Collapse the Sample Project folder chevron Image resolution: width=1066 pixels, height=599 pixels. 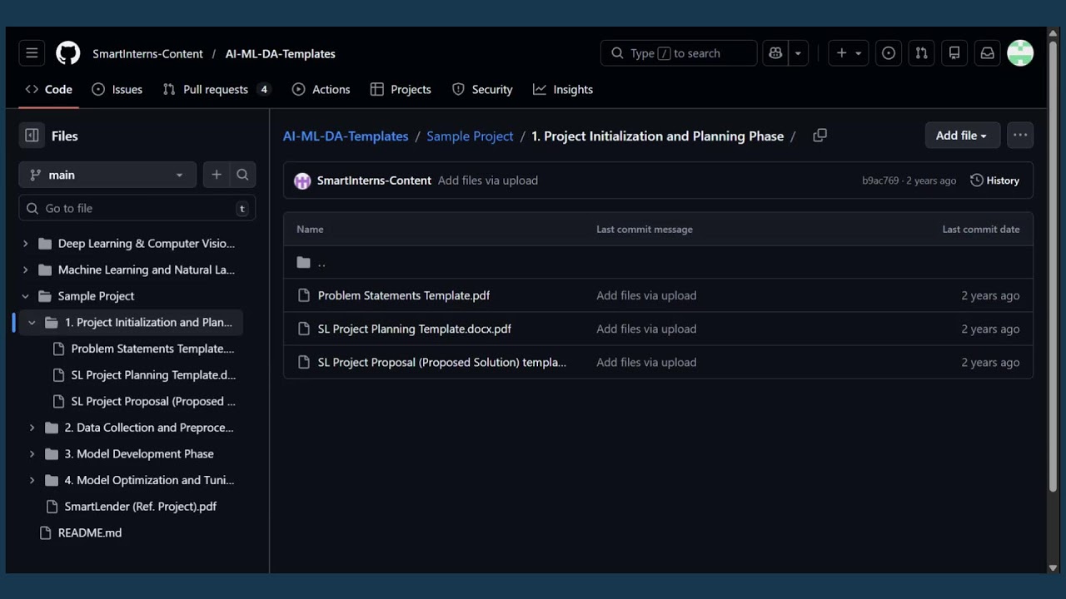pos(25,296)
